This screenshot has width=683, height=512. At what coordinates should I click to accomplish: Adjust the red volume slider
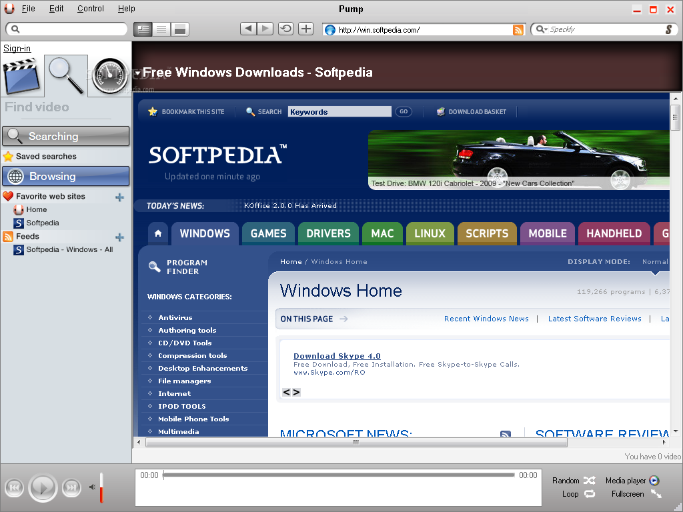pyautogui.click(x=101, y=487)
